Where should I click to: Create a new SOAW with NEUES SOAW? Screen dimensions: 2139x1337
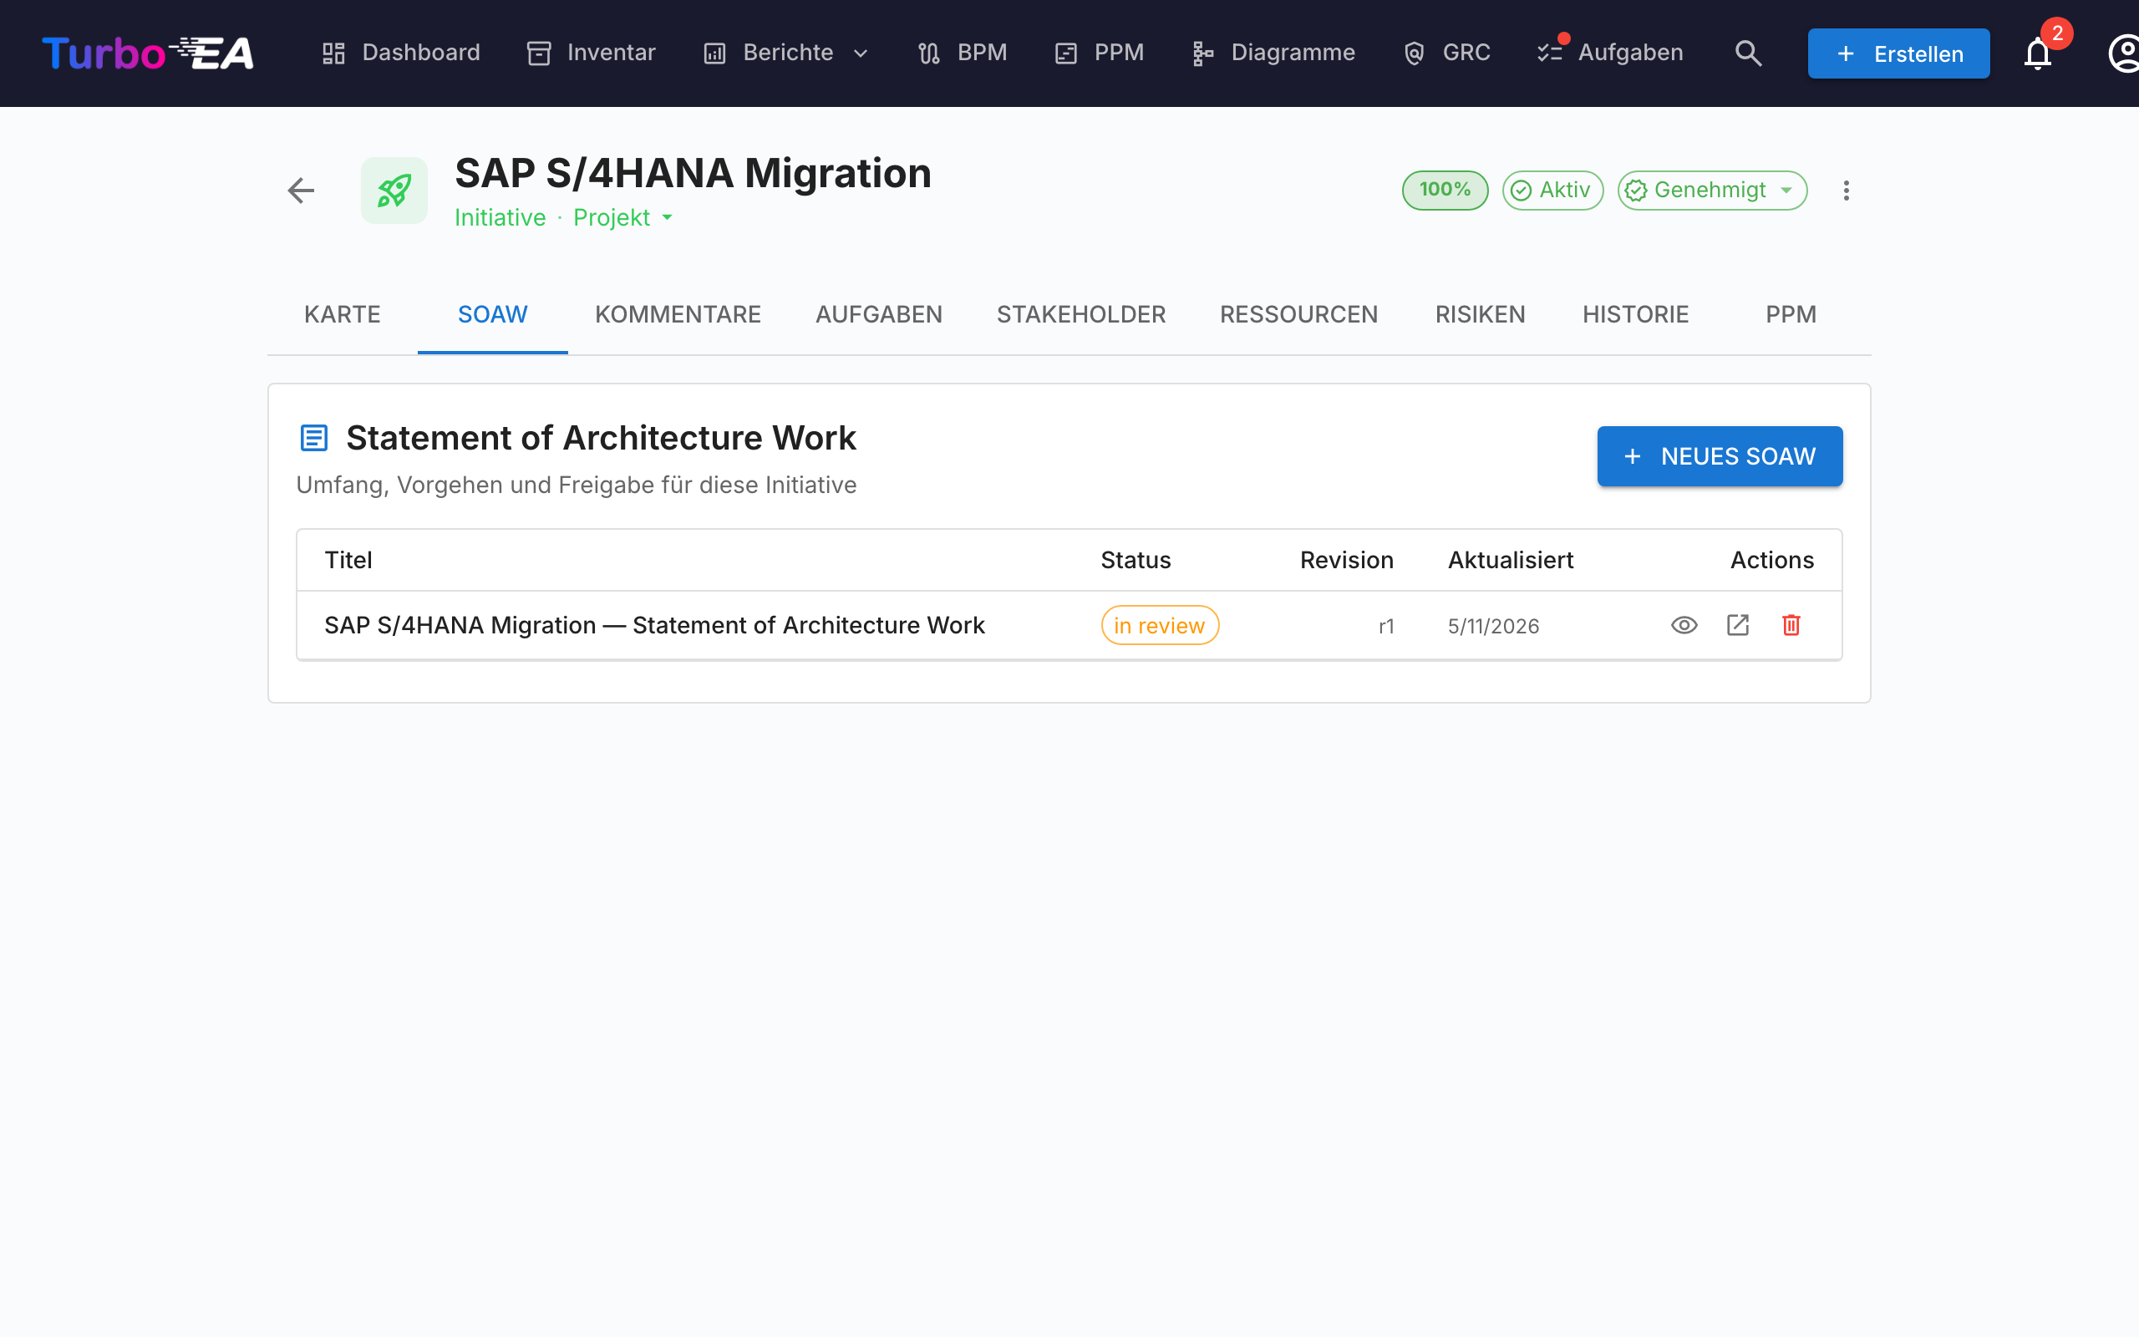pos(1720,456)
